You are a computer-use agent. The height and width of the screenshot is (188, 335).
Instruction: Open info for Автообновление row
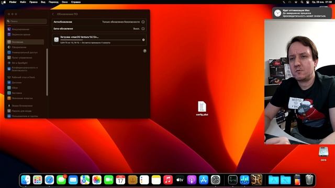click(143, 22)
